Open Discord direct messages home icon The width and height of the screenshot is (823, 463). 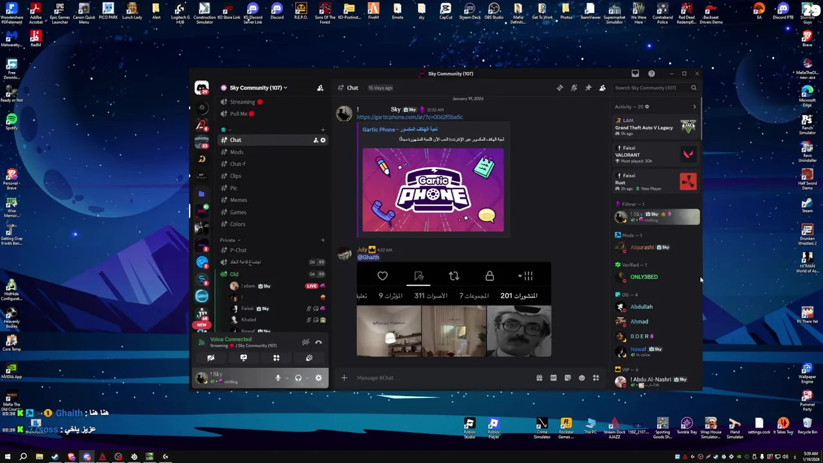(202, 88)
